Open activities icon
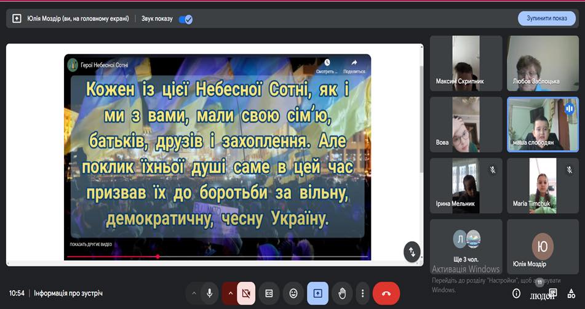The width and height of the screenshot is (585, 309). pos(571,294)
